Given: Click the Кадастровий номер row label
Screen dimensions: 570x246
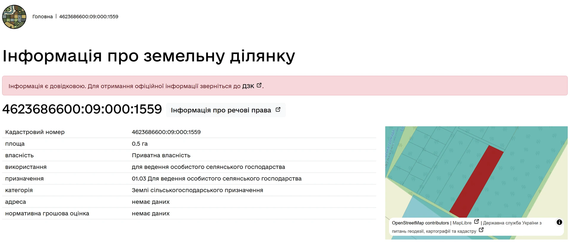Looking at the screenshot, I should point(35,132).
